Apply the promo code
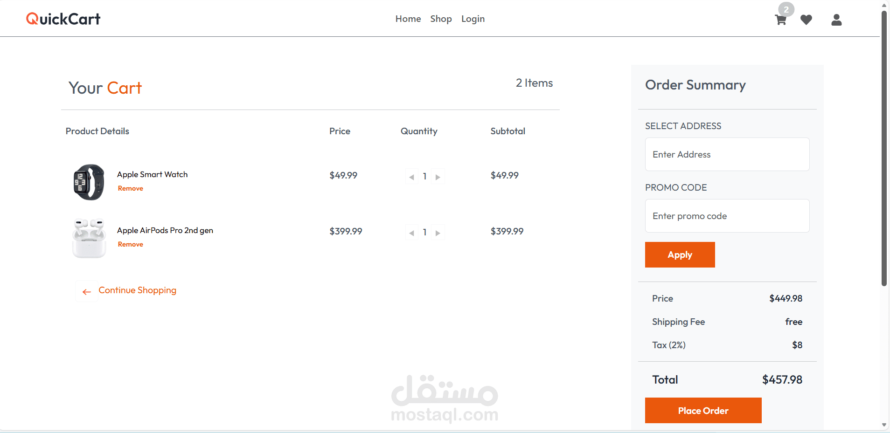This screenshot has height=433, width=890. [x=680, y=254]
